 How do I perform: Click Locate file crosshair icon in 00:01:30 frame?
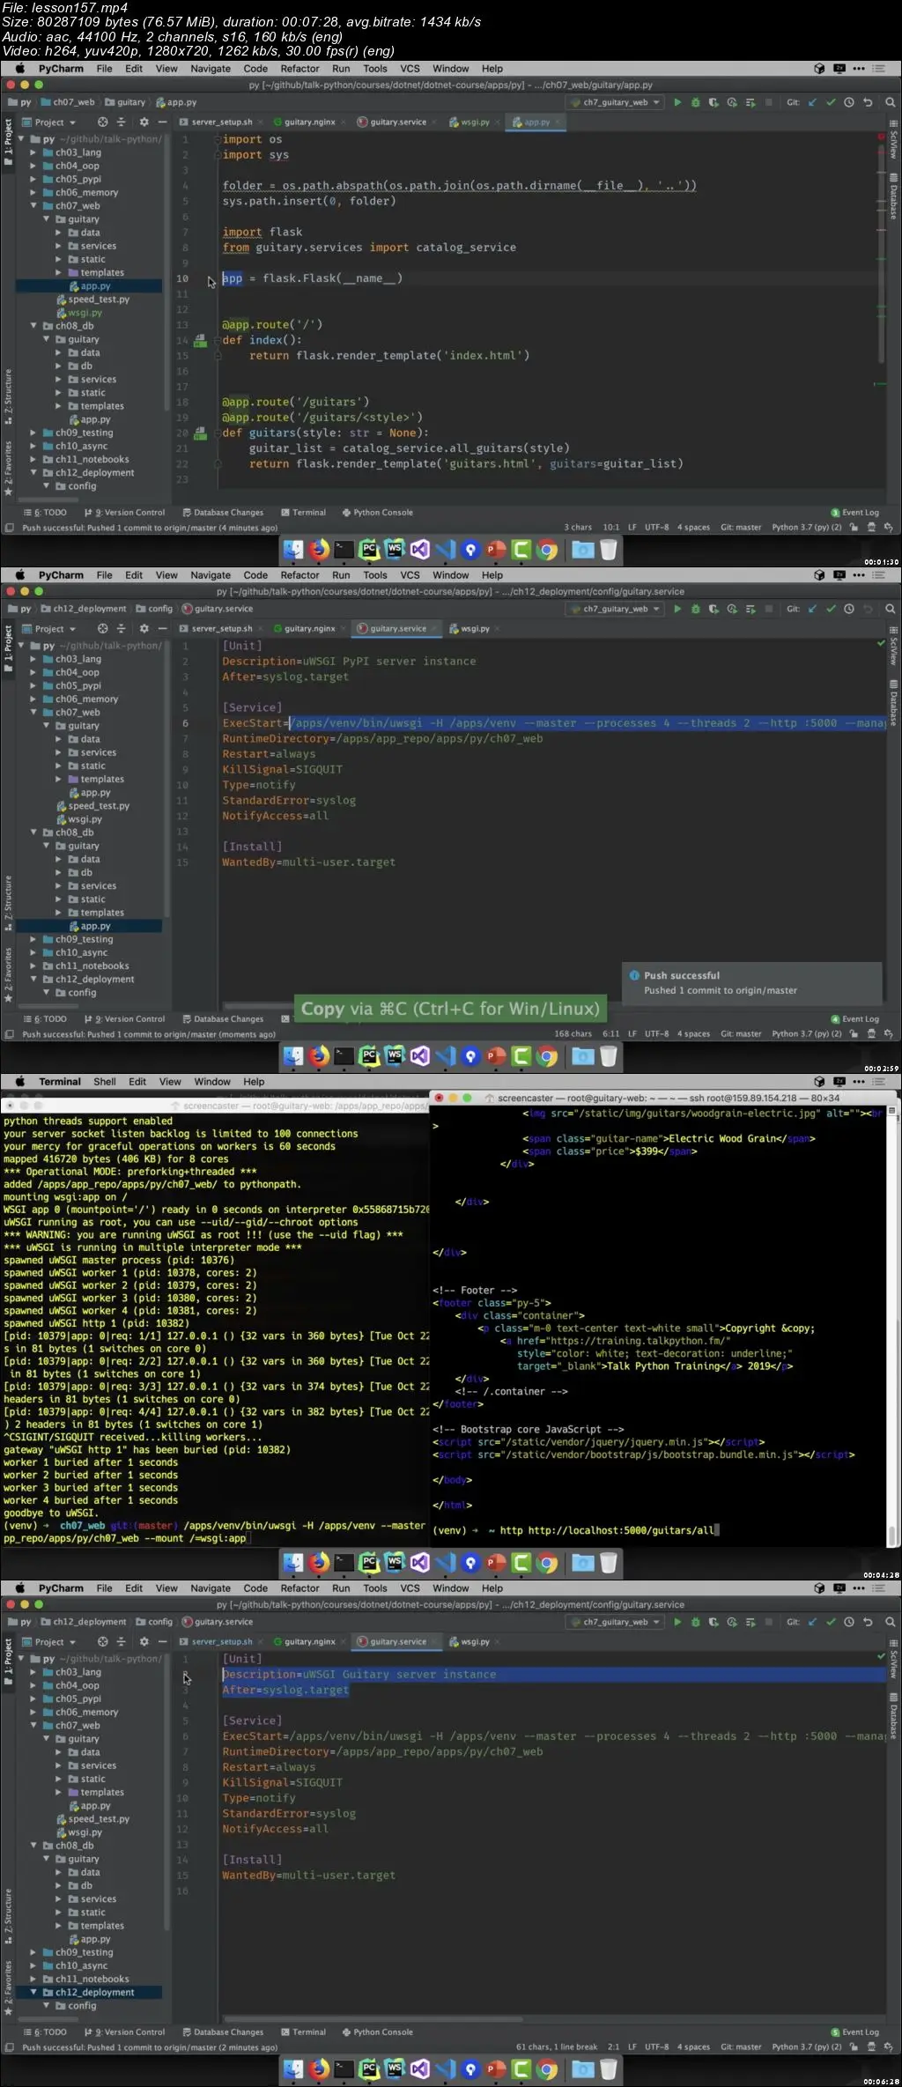click(102, 122)
